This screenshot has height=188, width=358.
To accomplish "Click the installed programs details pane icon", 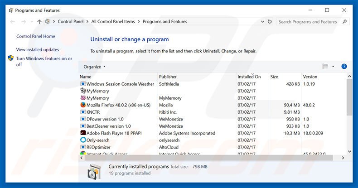I will tap(94, 171).
